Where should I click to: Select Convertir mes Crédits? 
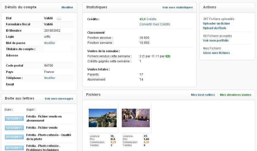pyautogui.click(x=155, y=24)
